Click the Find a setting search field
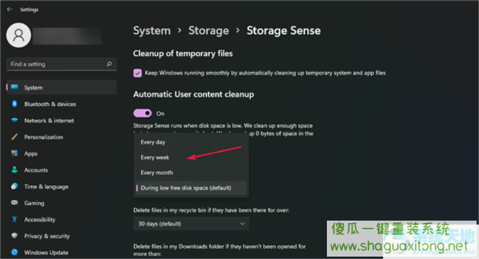This screenshot has width=479, height=259. (62, 64)
